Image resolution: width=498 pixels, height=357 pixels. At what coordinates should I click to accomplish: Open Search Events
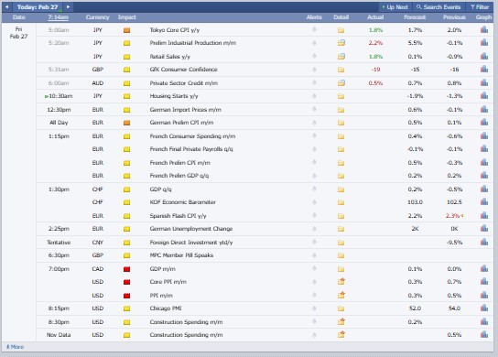[438, 7]
